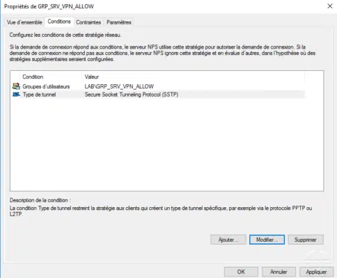
Task: Open the Vue d'ensemble tab
Action: (x=24, y=22)
